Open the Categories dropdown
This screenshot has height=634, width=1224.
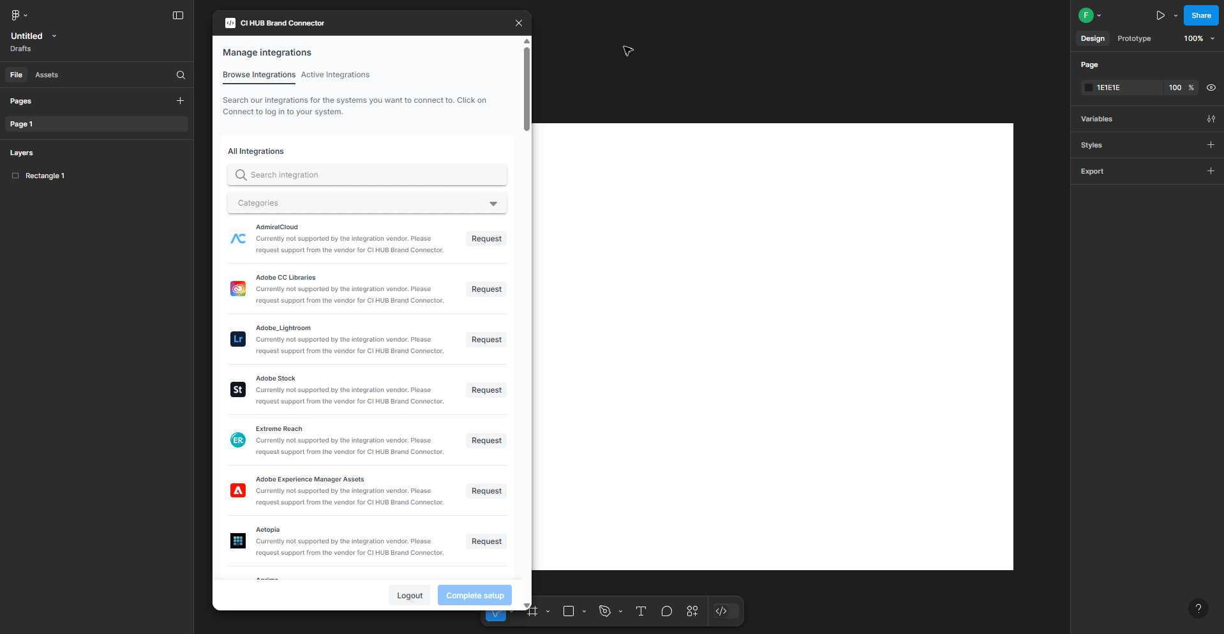click(367, 203)
